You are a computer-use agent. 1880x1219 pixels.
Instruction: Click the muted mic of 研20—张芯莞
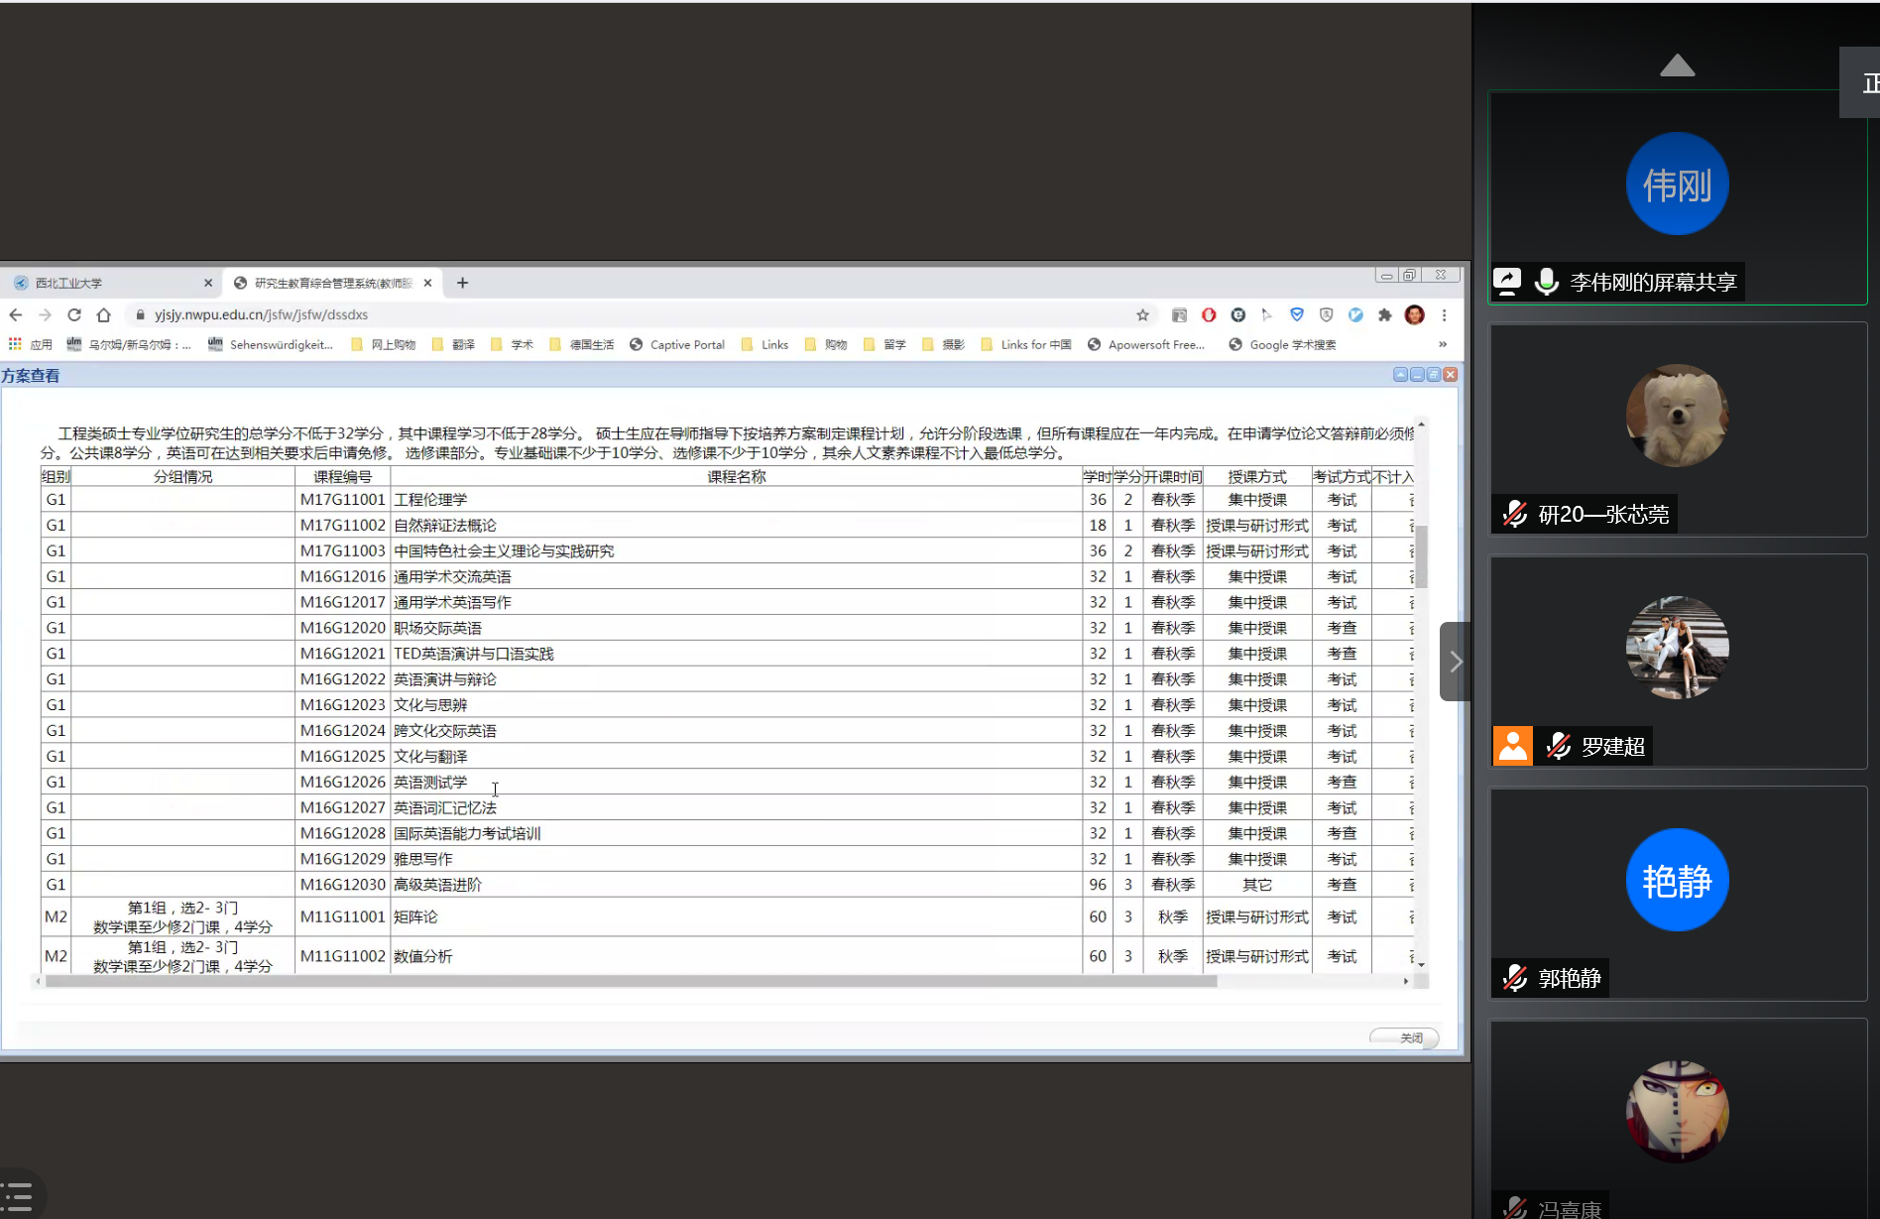pos(1515,515)
